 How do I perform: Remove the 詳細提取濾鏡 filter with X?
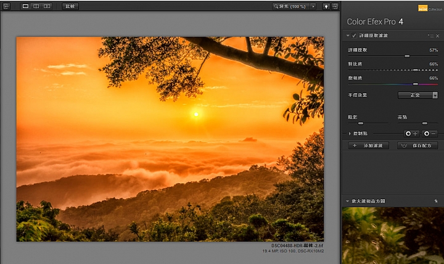[x=438, y=36]
